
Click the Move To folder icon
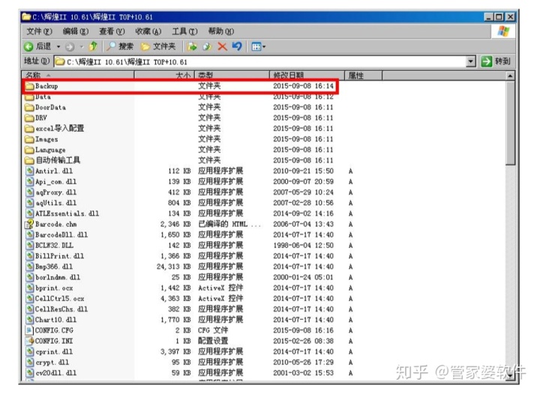click(x=192, y=46)
